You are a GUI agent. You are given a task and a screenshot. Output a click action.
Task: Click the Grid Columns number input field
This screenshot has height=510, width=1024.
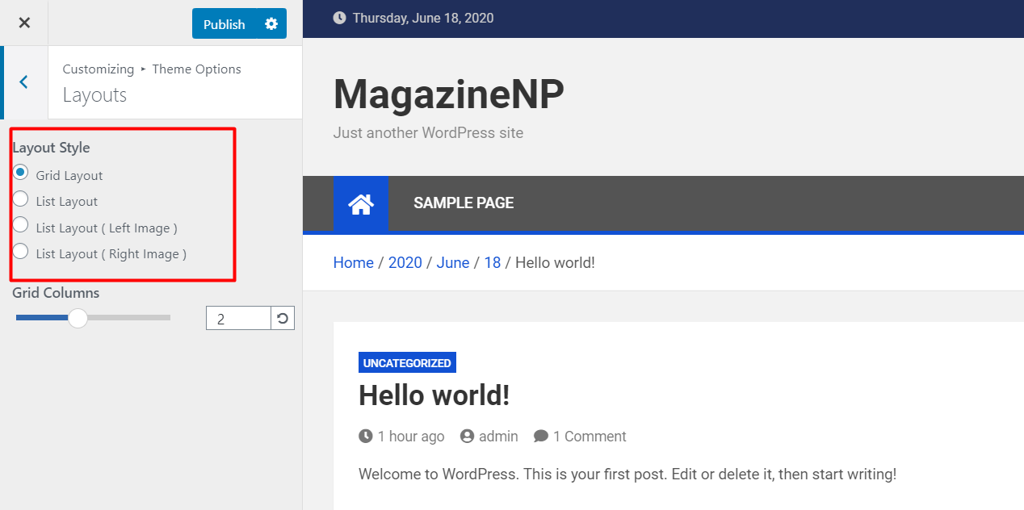(x=238, y=318)
